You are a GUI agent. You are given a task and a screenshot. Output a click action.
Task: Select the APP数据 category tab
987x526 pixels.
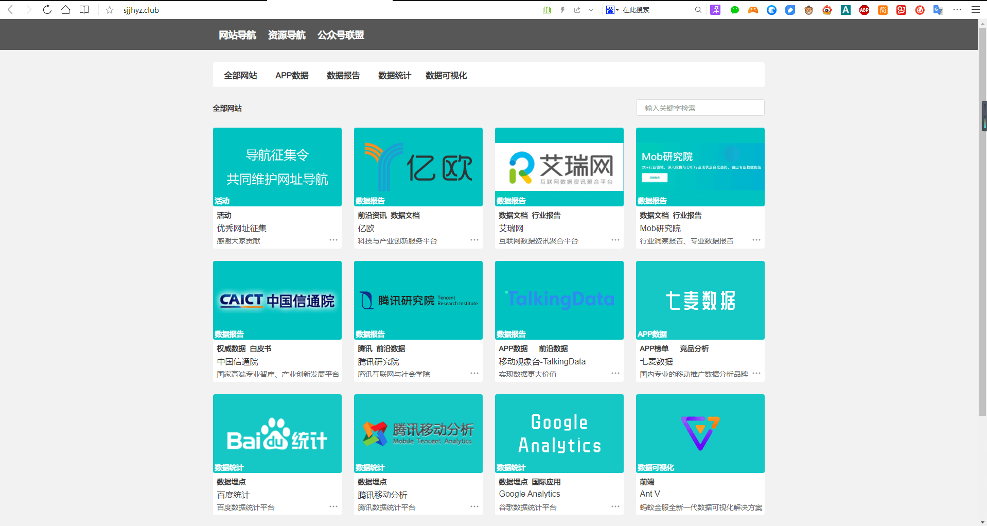[292, 76]
